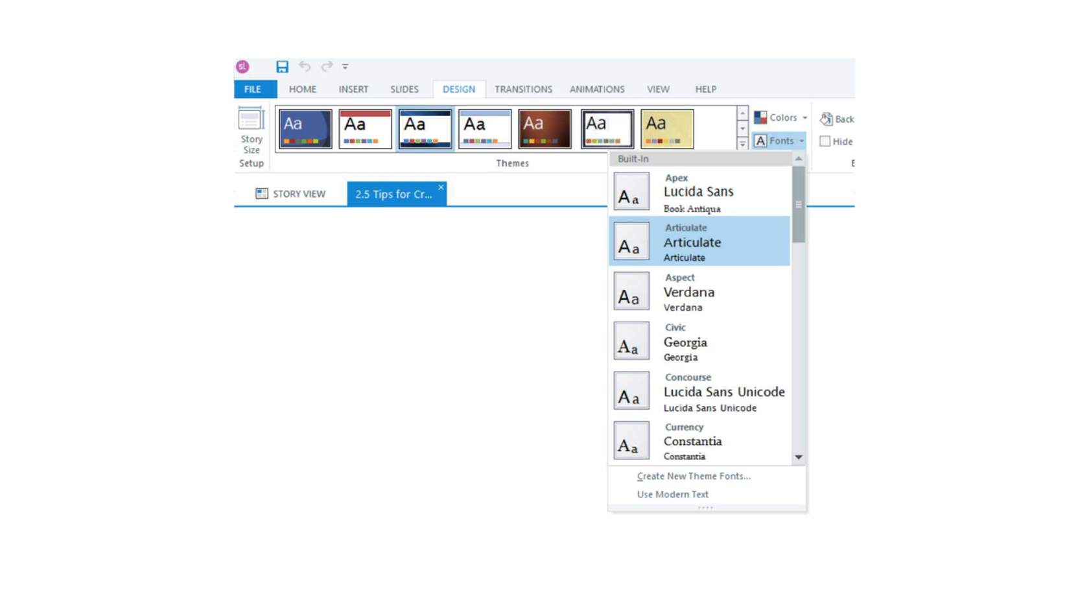
Task: Click the font list scrollbar thumb
Action: click(x=799, y=204)
